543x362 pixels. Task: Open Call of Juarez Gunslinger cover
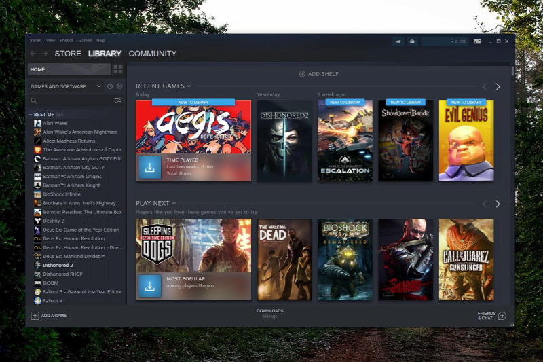tap(466, 259)
